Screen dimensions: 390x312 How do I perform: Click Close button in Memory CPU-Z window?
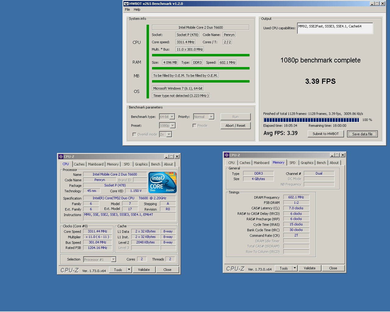click(x=333, y=268)
